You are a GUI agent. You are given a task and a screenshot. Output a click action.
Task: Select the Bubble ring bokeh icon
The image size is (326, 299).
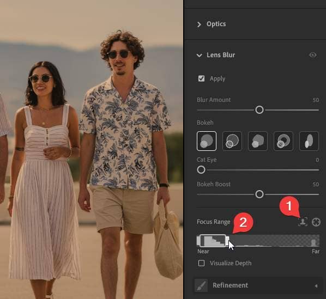[x=232, y=141]
